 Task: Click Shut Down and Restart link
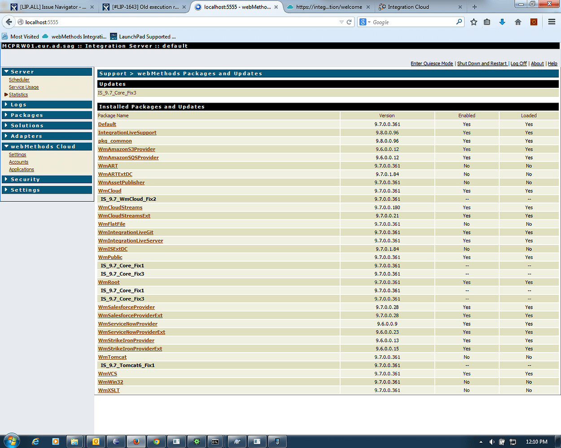point(482,64)
